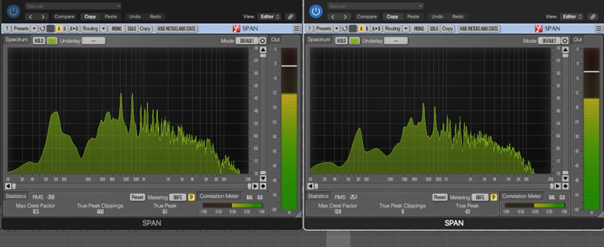The image size is (604, 247).
Task: Go to next preset in right plugin
Action: [x=345, y=17]
